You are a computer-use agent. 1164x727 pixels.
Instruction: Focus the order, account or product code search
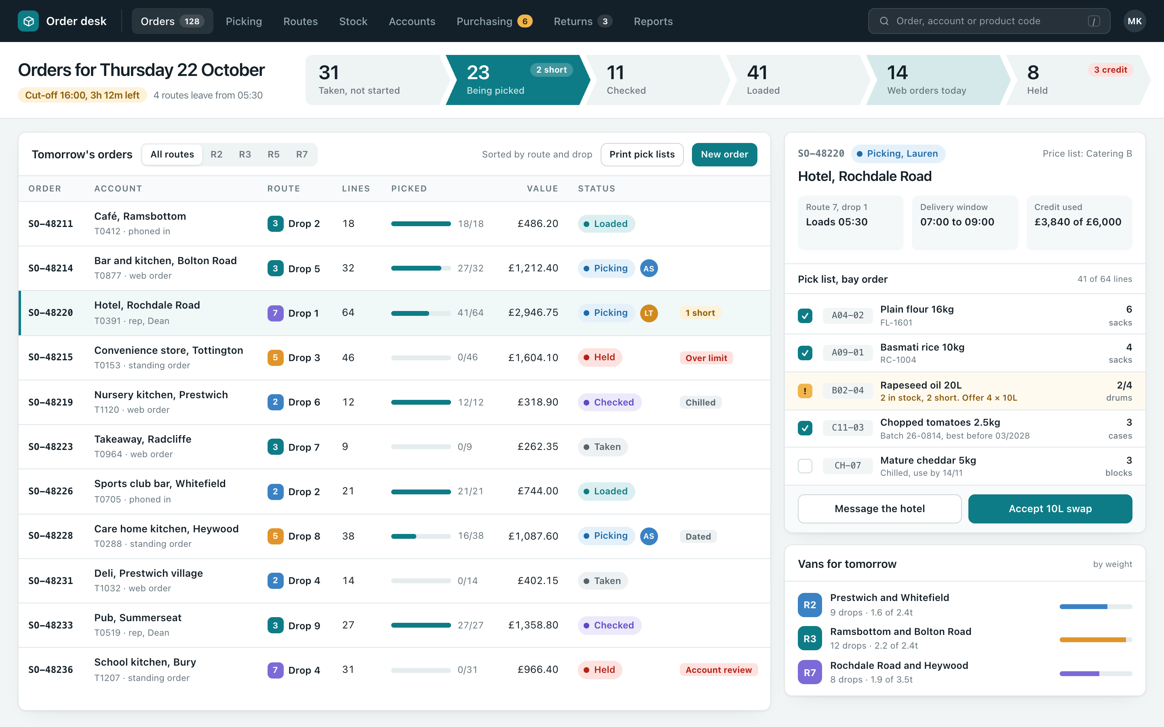click(989, 21)
